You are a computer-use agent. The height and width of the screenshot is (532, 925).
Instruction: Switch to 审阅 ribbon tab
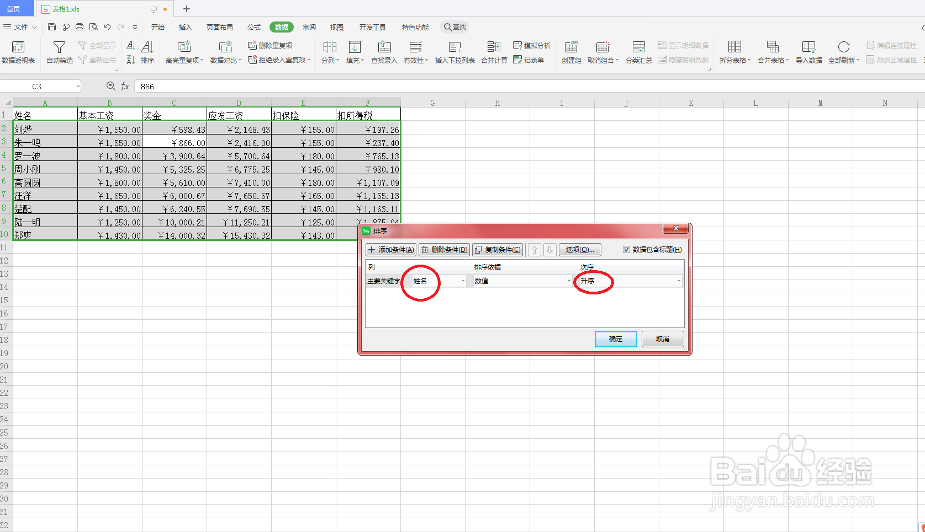tap(309, 27)
